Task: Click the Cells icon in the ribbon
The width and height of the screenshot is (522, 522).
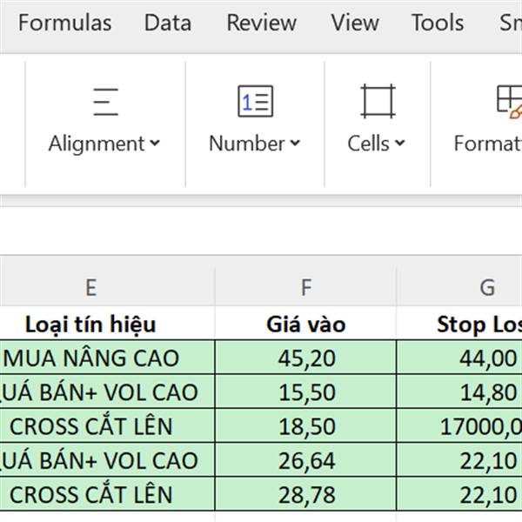Action: (x=378, y=102)
